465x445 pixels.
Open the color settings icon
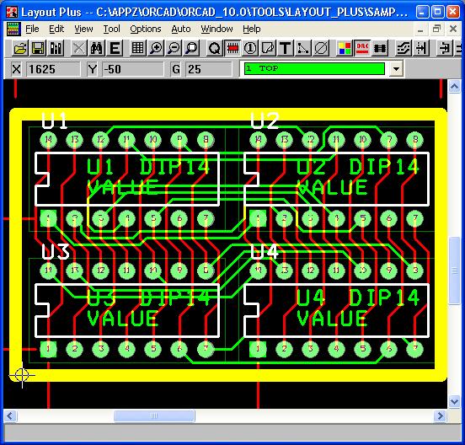345,48
